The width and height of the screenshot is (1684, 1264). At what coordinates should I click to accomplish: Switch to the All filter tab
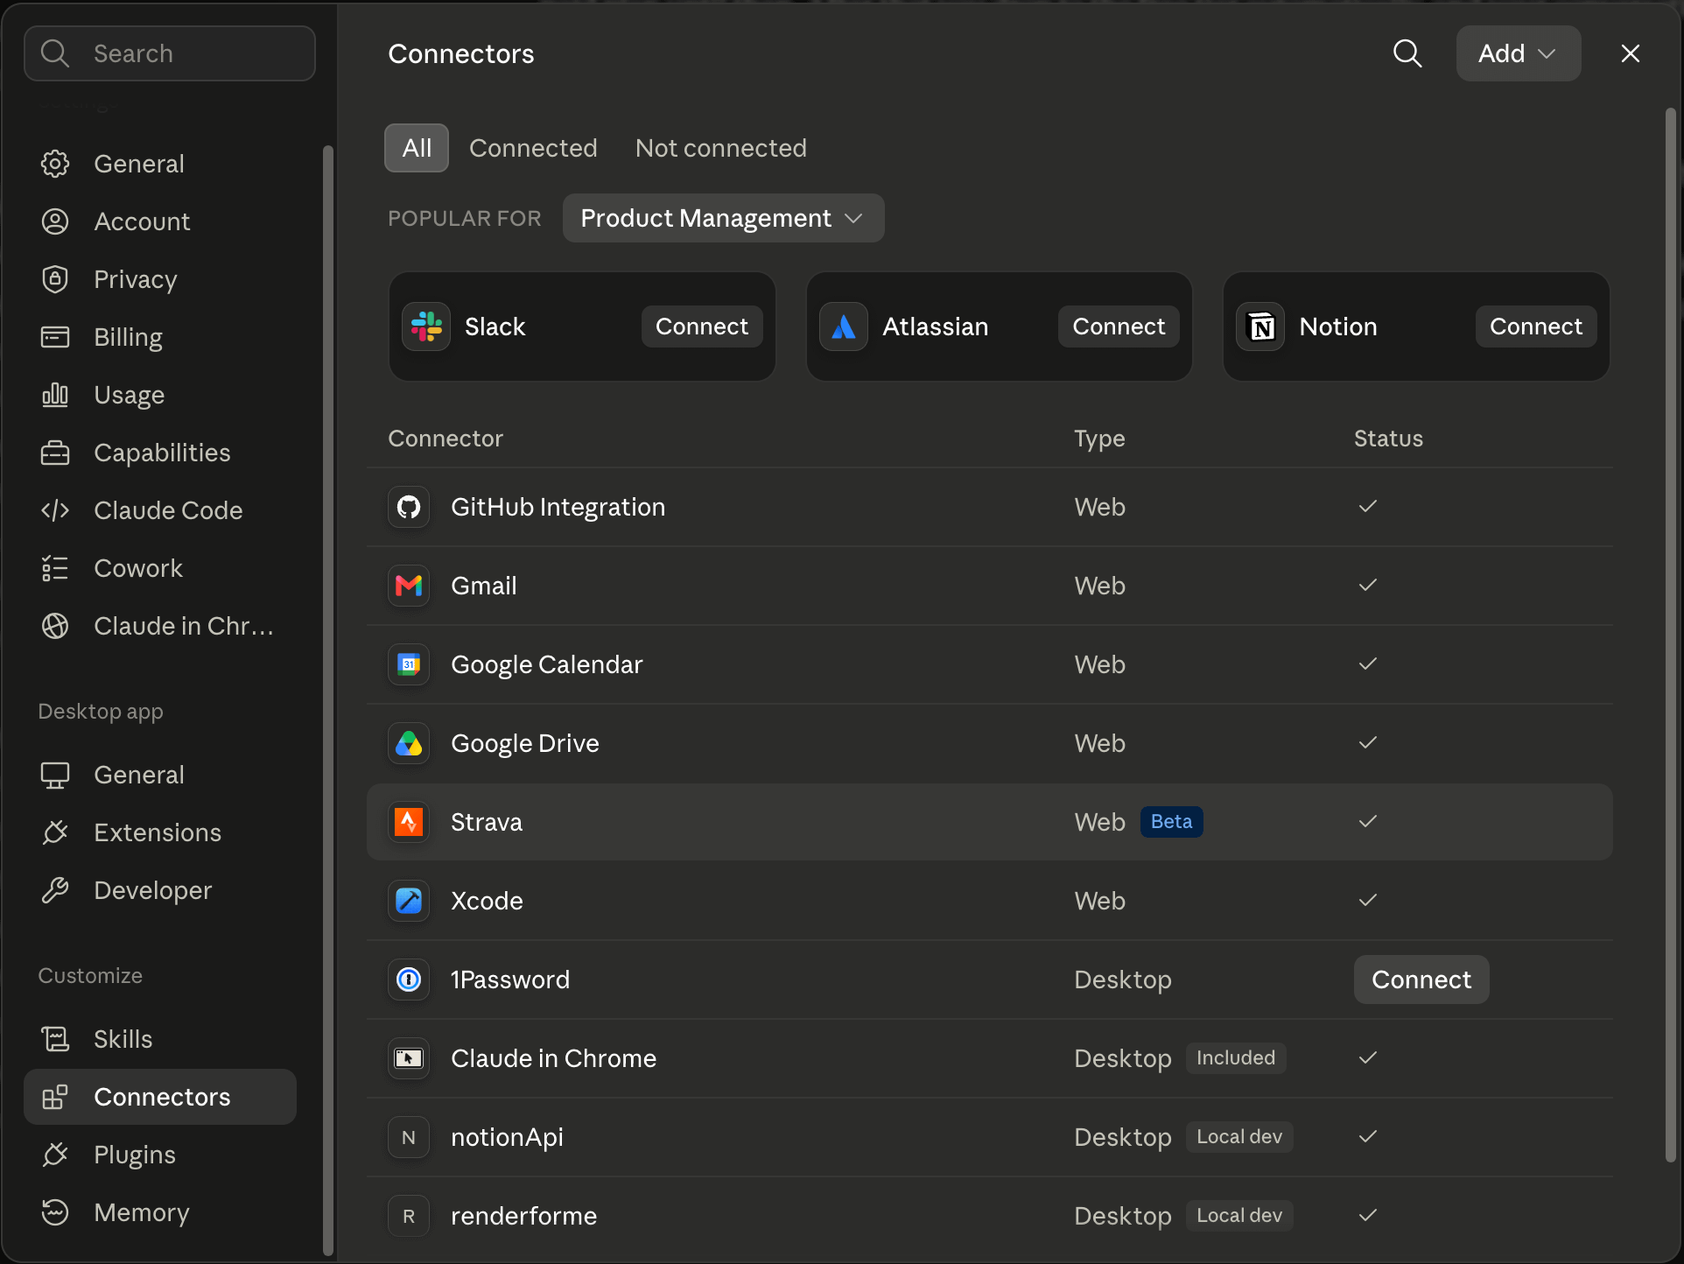pos(417,148)
